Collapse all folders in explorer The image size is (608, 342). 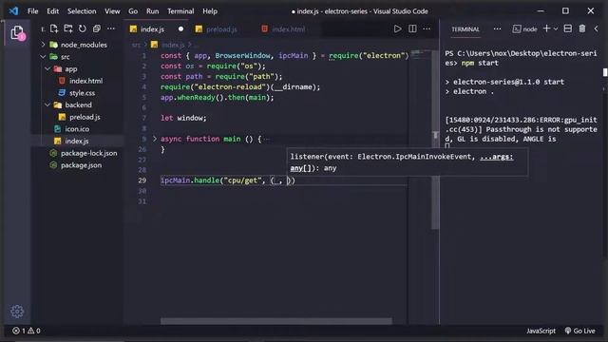[97, 28]
